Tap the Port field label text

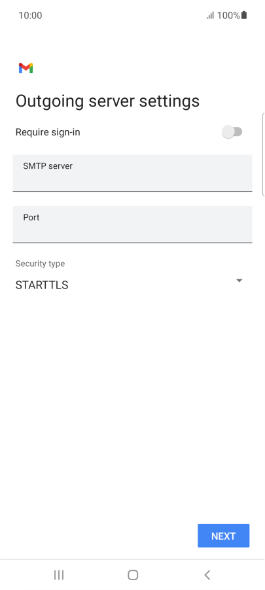(x=31, y=217)
